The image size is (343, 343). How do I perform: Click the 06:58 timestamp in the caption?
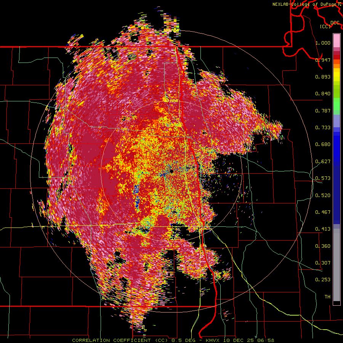click(x=266, y=340)
